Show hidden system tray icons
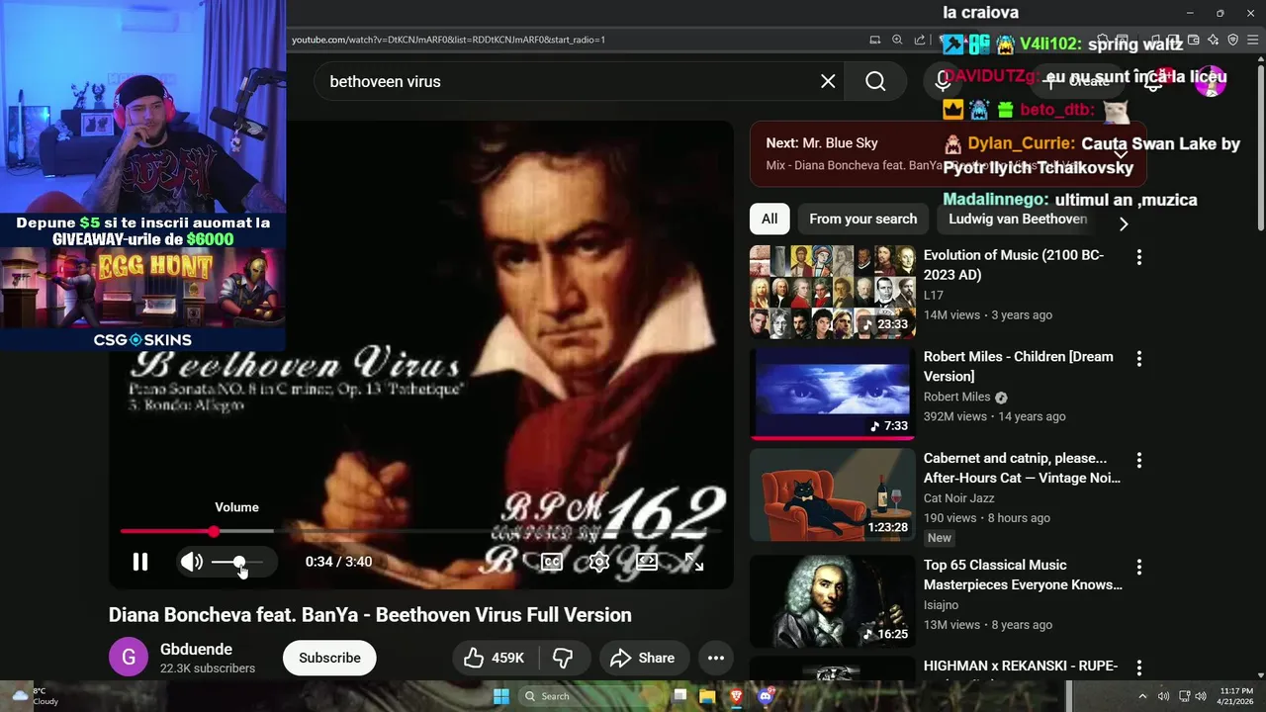1266x712 pixels. coord(1142,696)
